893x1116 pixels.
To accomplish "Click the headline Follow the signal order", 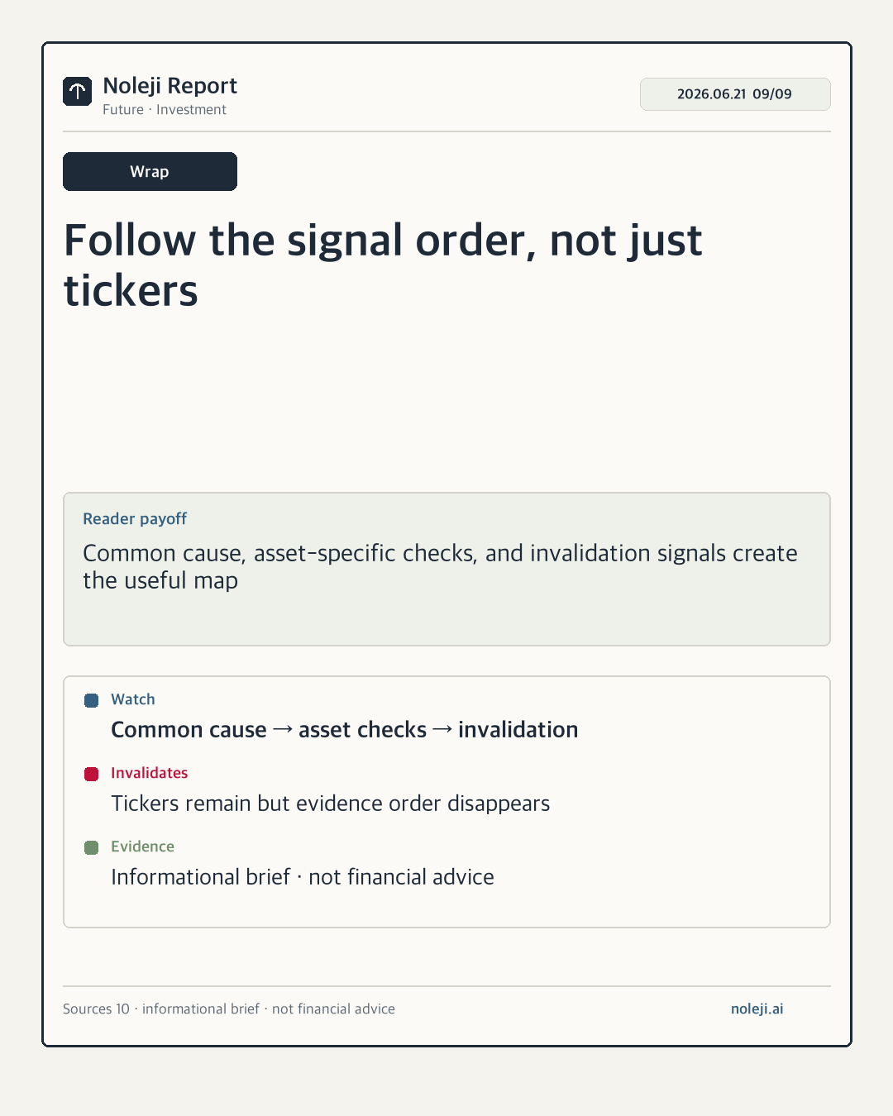I will pos(383,265).
